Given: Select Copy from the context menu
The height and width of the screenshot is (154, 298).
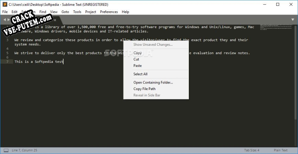Looking at the screenshot, I should pos(138,53).
